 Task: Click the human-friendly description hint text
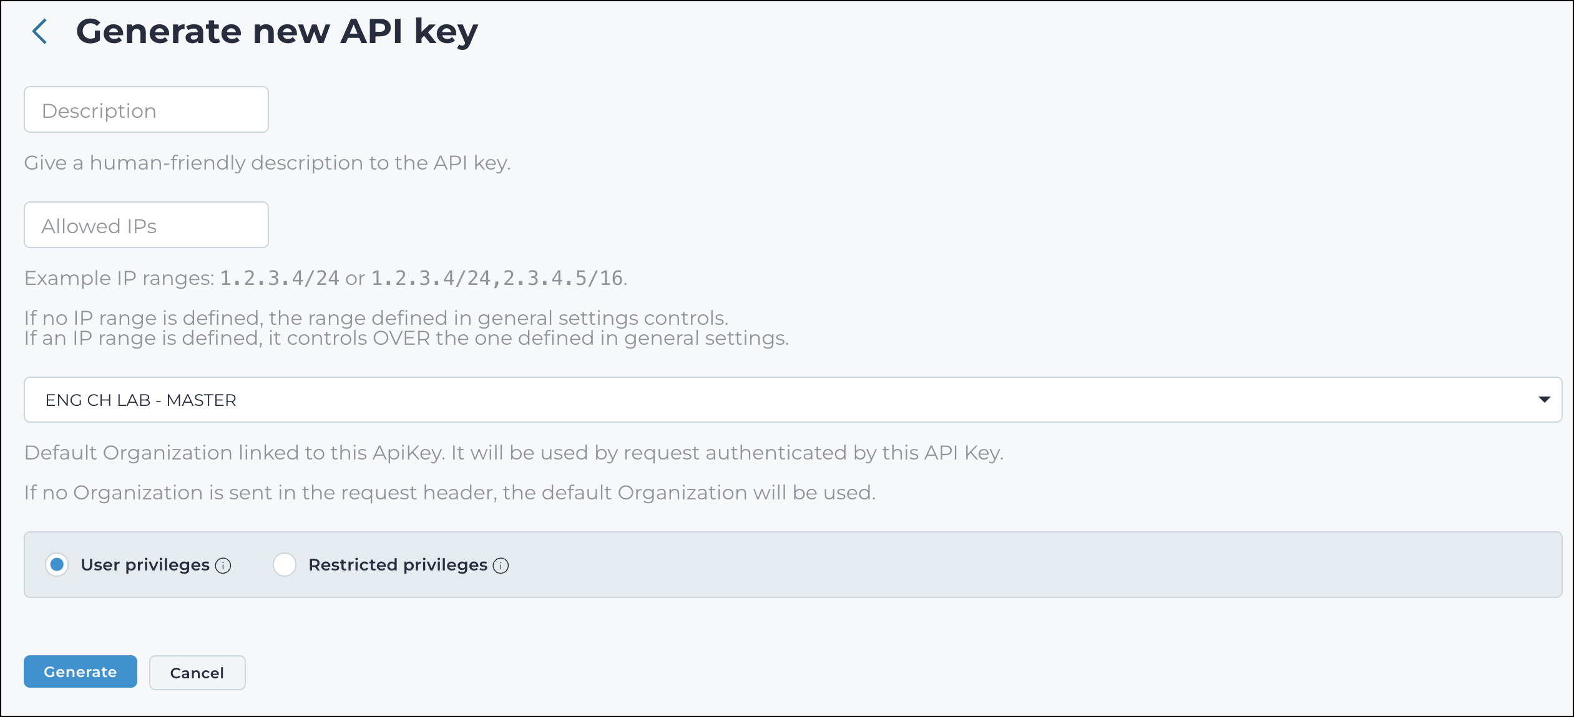tap(267, 163)
